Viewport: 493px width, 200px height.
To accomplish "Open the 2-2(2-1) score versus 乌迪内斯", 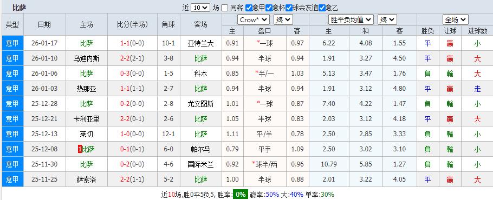I will click(x=132, y=58).
